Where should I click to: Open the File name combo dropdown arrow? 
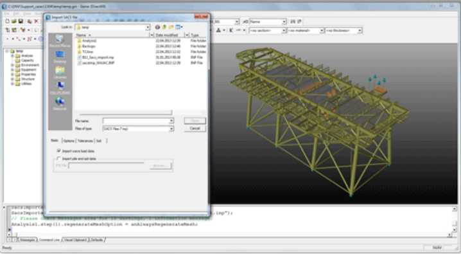171,121
